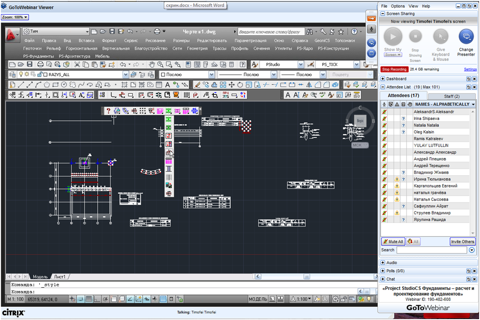The height and width of the screenshot is (320, 480).
Task: Toggle mute for AleksandrS Aleksandr
Action: 384,112
